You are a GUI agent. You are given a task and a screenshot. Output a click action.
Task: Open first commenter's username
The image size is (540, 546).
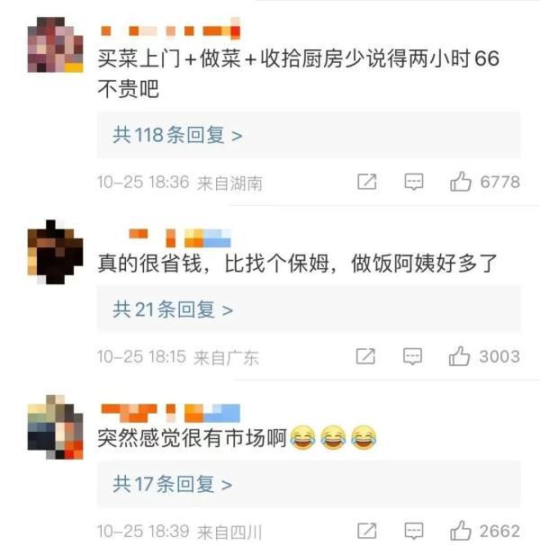pyautogui.click(x=170, y=31)
